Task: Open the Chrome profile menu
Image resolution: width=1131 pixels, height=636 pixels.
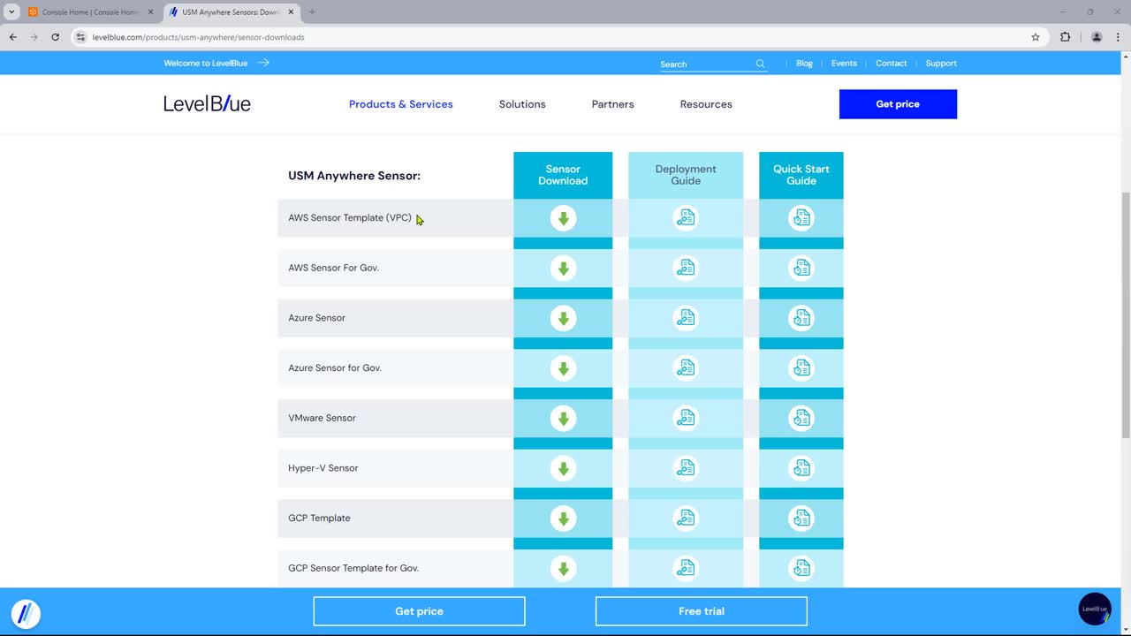Action: 1097,37
